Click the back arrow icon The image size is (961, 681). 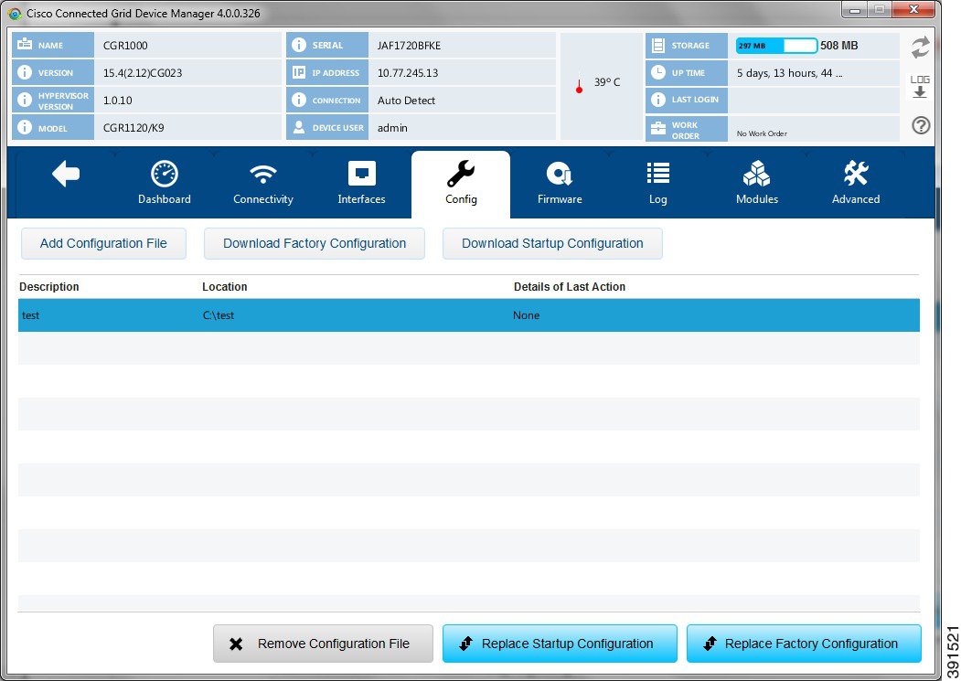point(66,174)
